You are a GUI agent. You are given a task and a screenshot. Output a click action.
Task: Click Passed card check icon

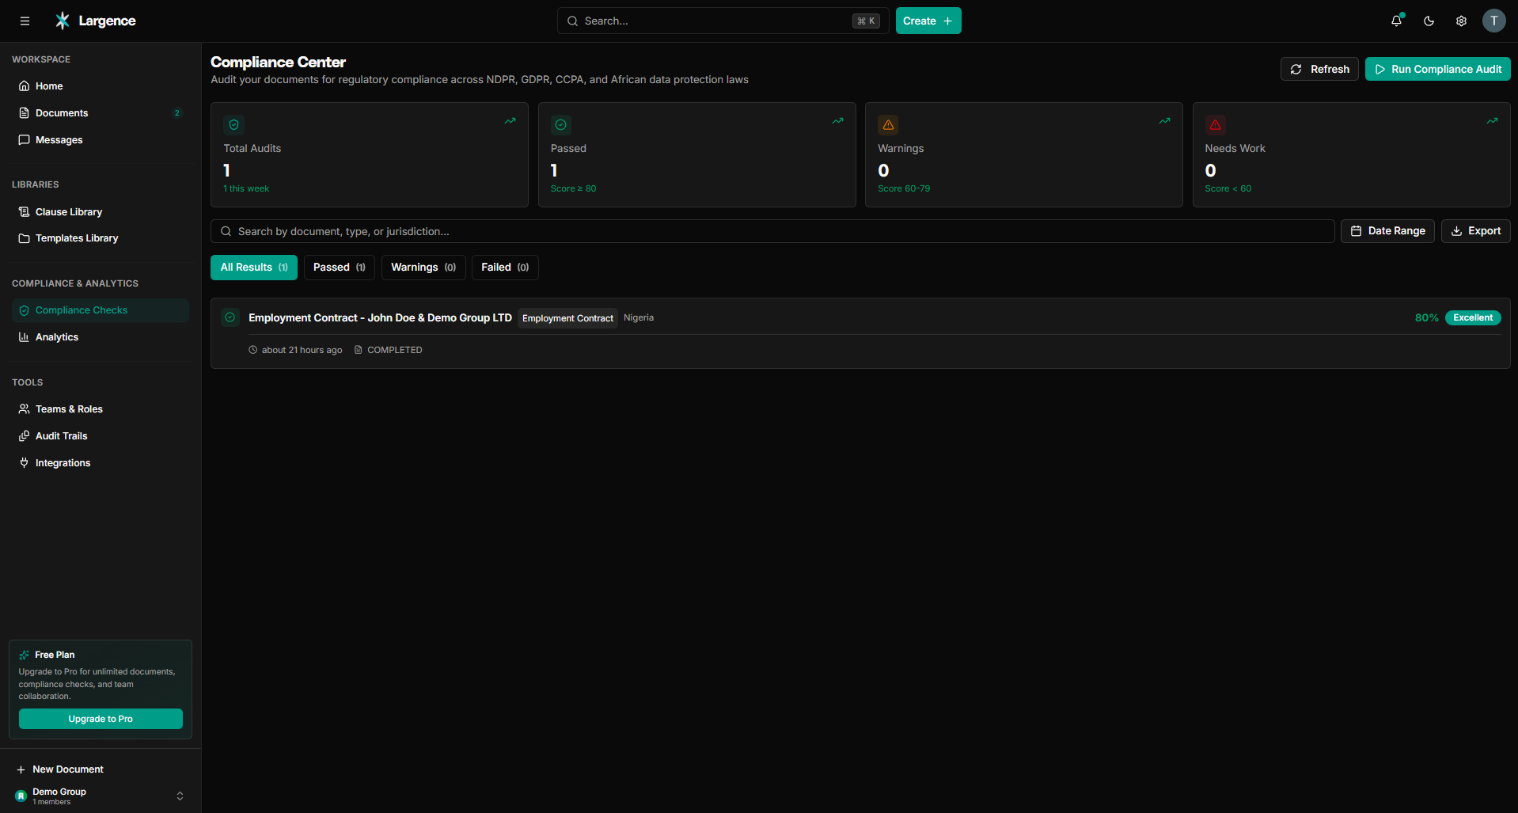point(561,125)
